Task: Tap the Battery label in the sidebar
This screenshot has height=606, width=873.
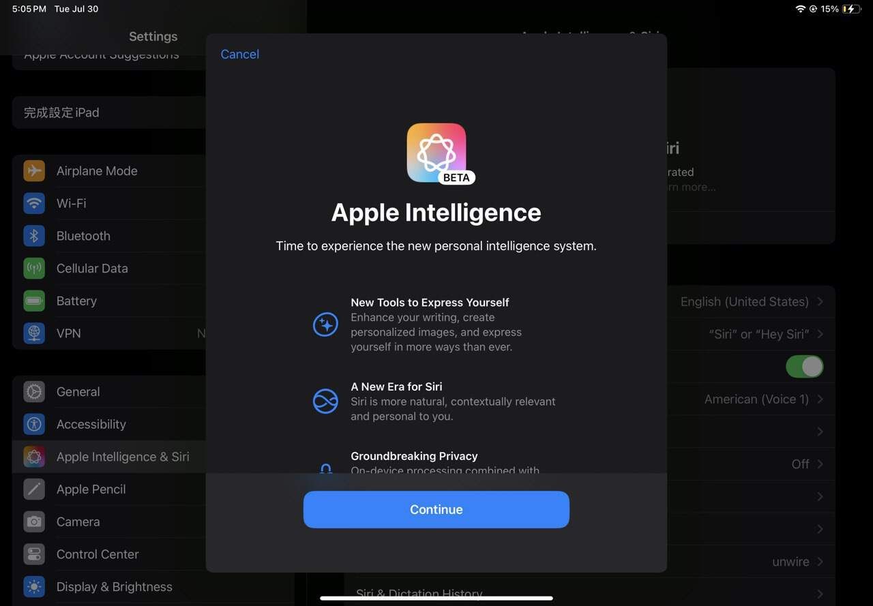Action: point(76,301)
